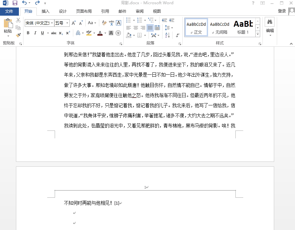Select the 标题 1 style thumbnail

[243, 27]
